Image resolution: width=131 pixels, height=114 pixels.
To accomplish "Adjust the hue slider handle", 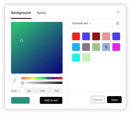I will pos(48,78).
